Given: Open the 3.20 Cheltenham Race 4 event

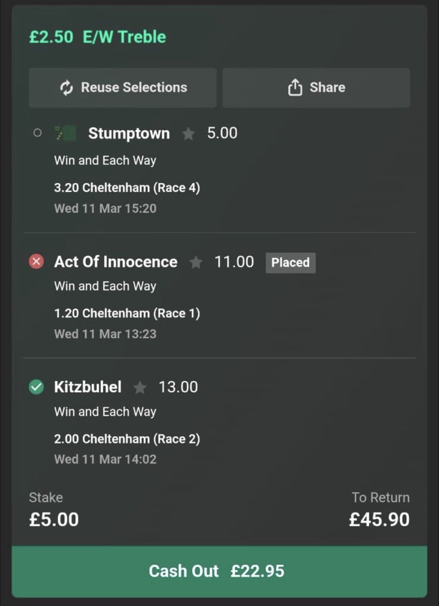Looking at the screenshot, I should [127, 188].
